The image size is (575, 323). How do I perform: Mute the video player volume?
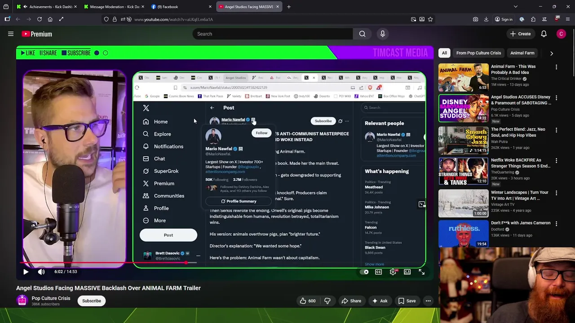pos(41,271)
